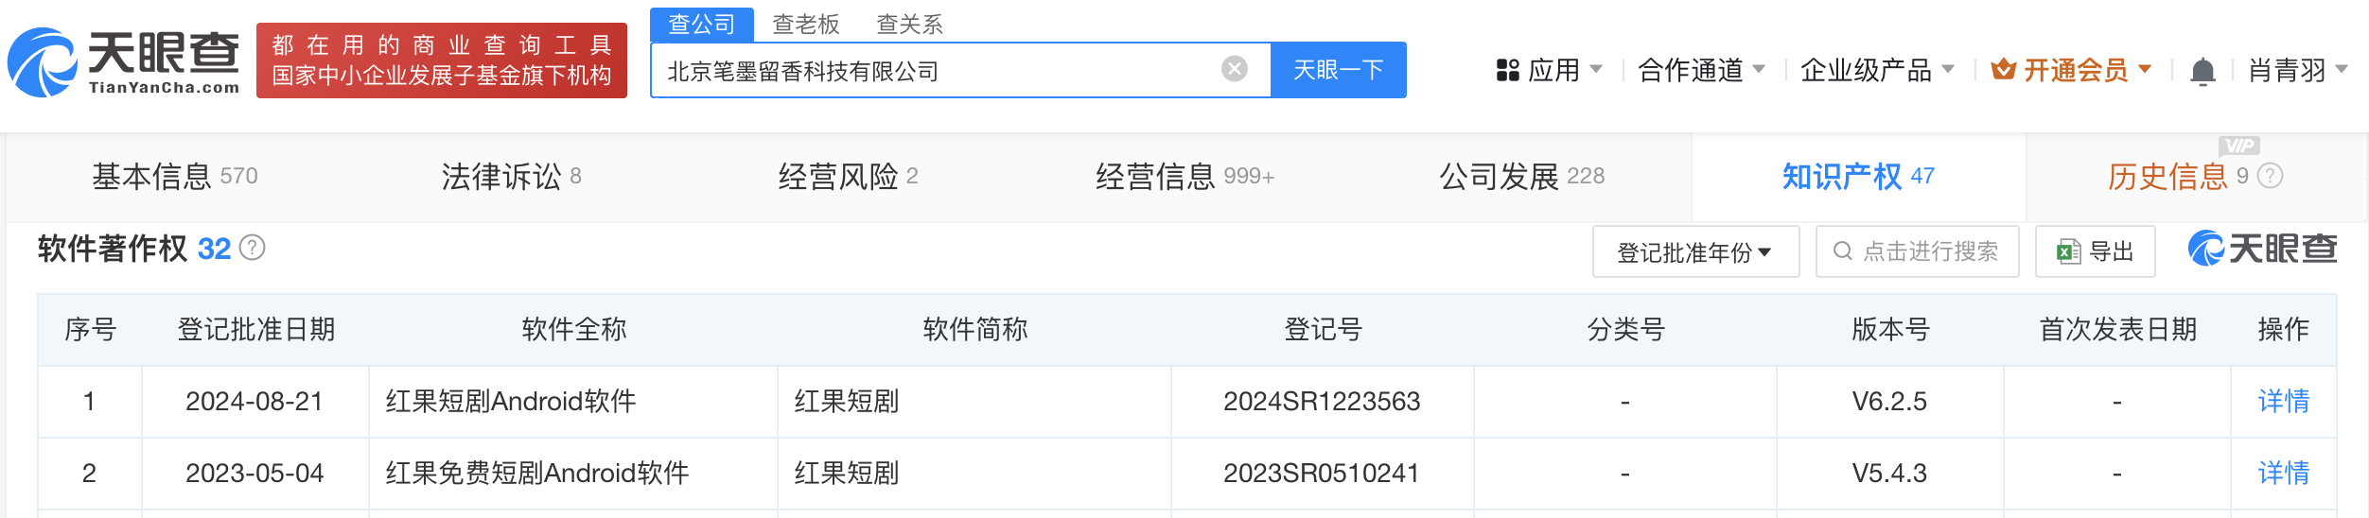
Task: Open the 肖青羽 user menu
Action: point(2297,70)
